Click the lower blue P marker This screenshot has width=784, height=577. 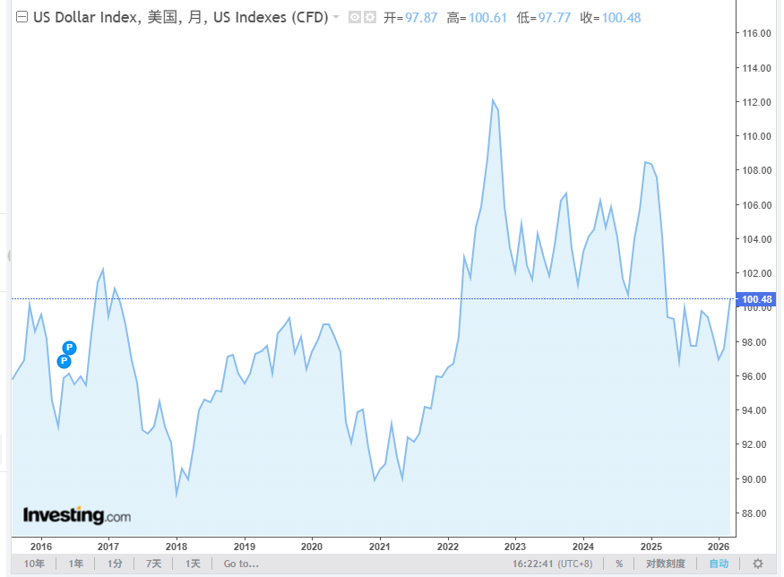pos(64,361)
